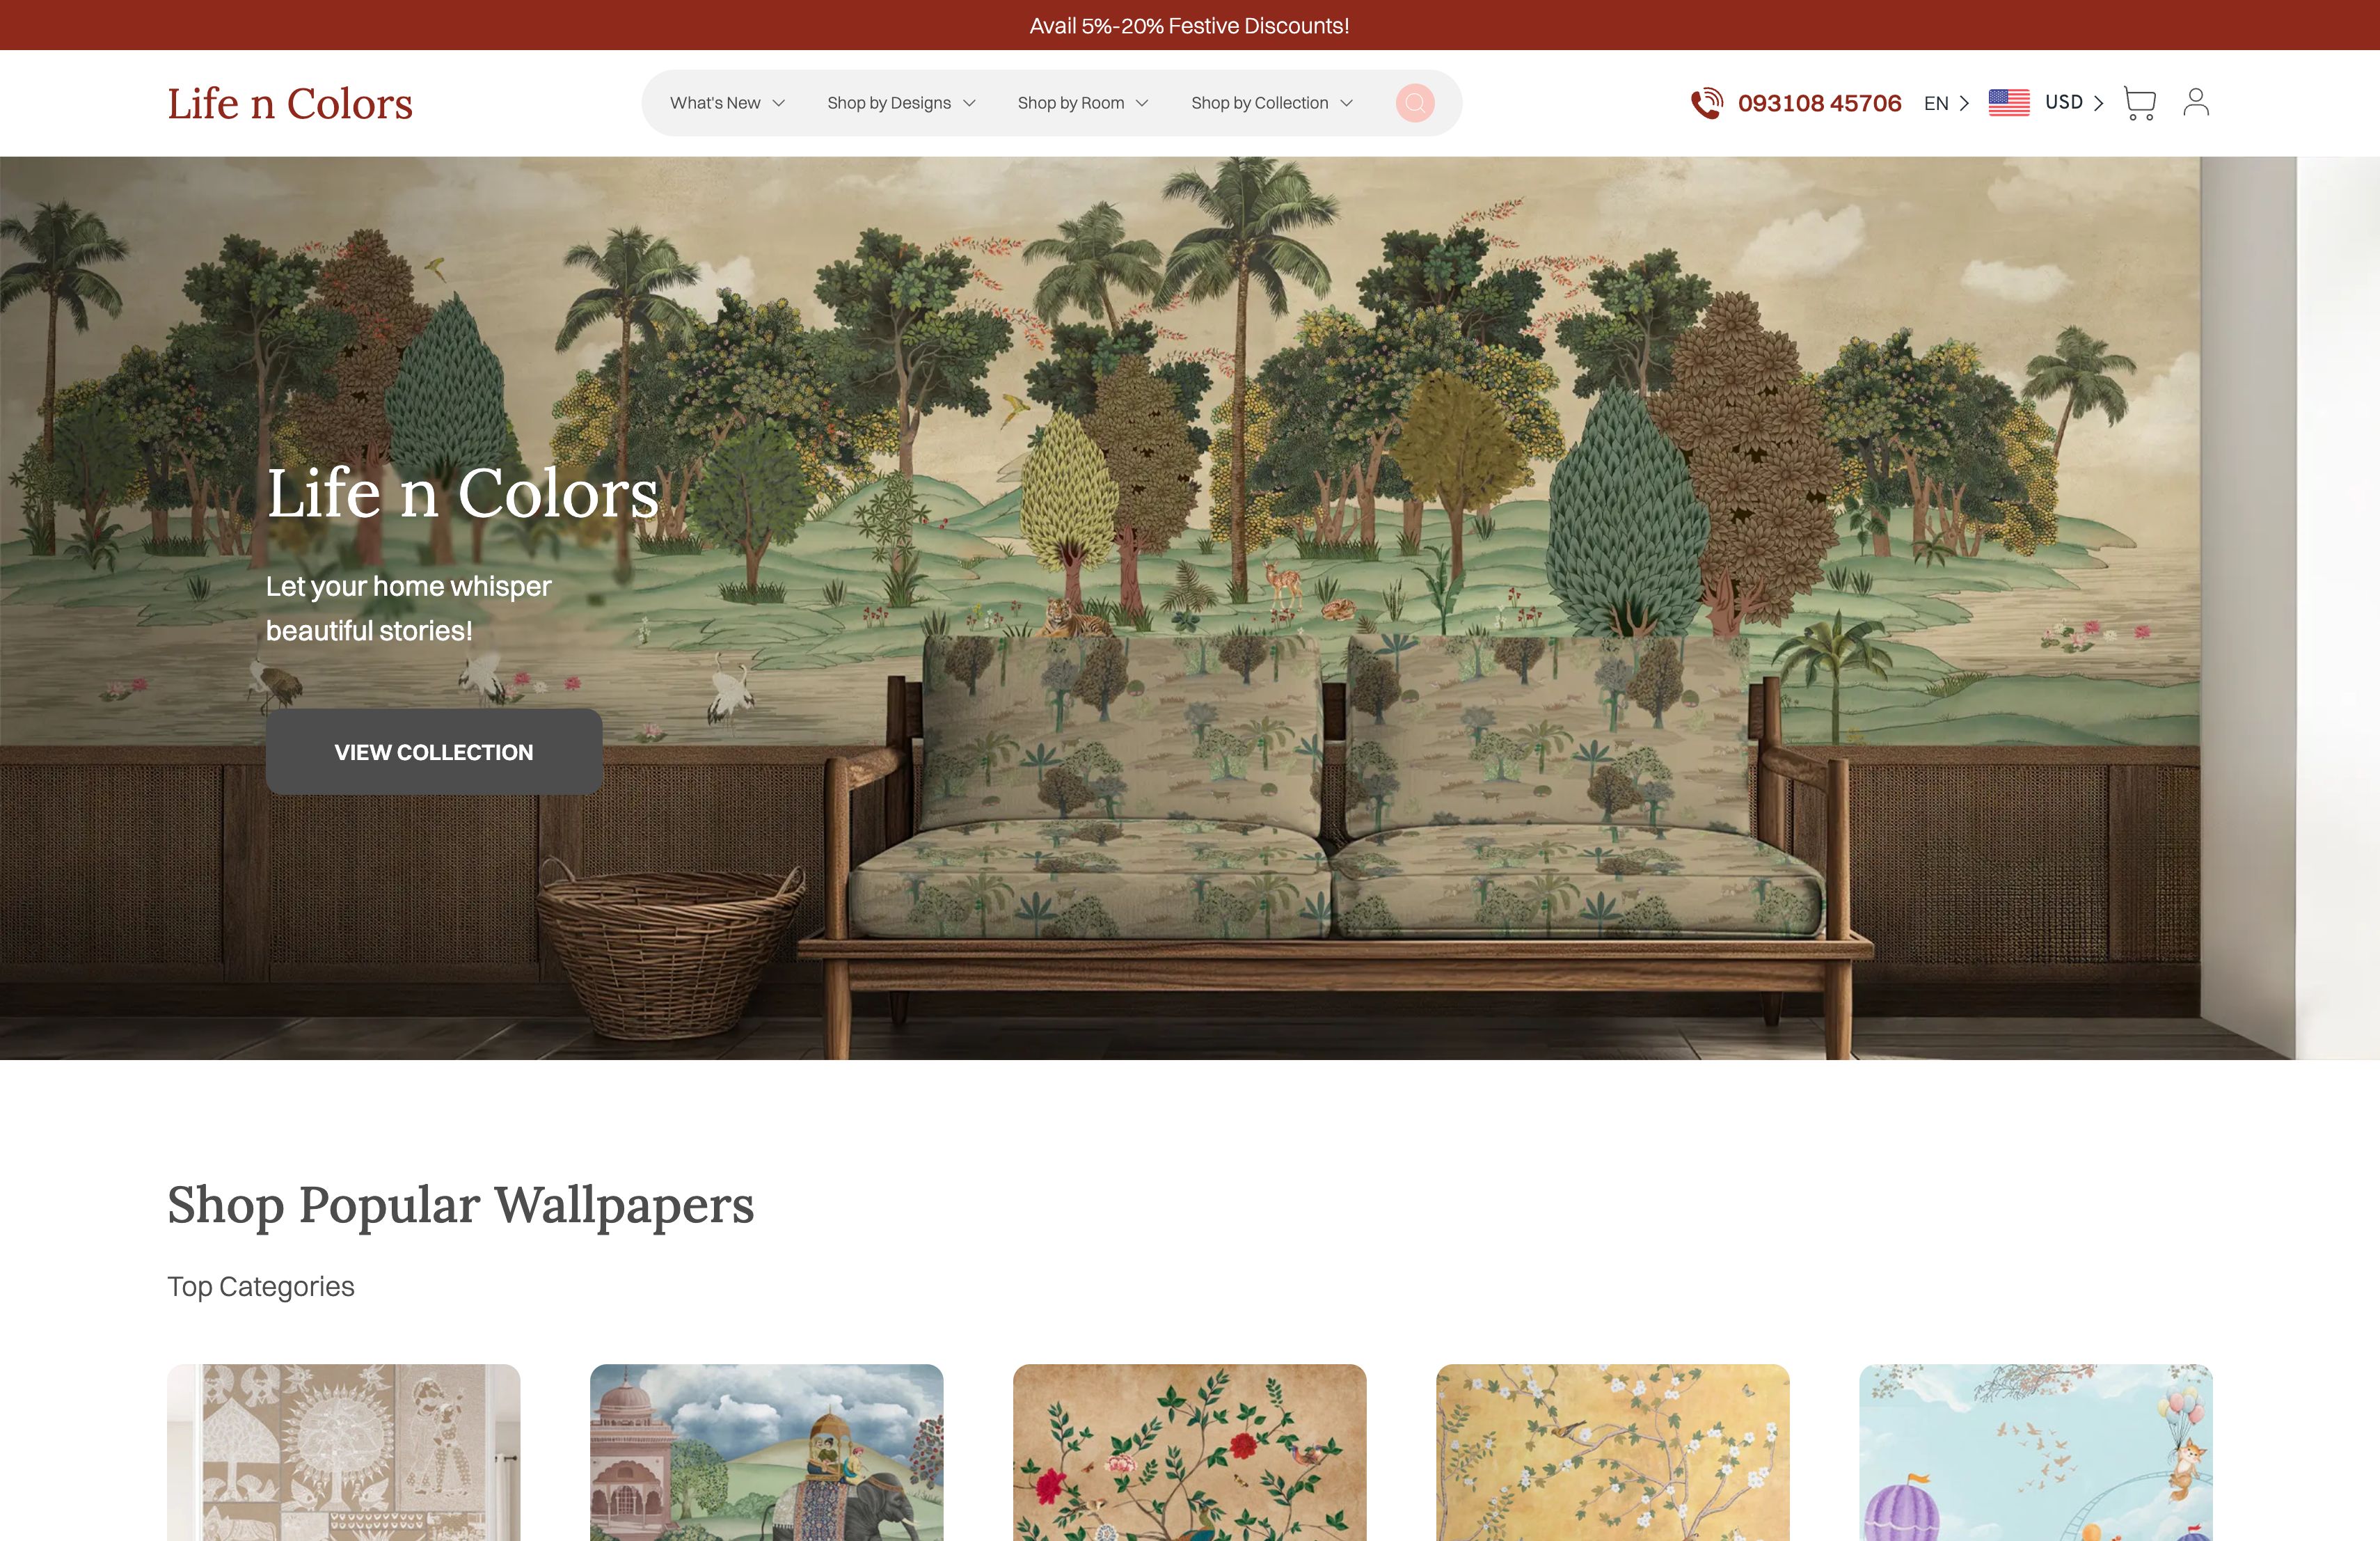Screen dimensions: 2380x1541
Task: Click the VIEW COLLECTION button
Action: pos(434,752)
